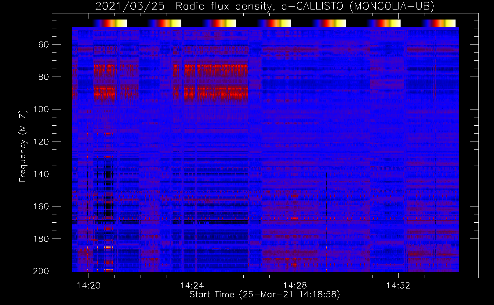Click the 14:28 time tick label
This screenshot has height=305, width=494.
click(x=295, y=286)
